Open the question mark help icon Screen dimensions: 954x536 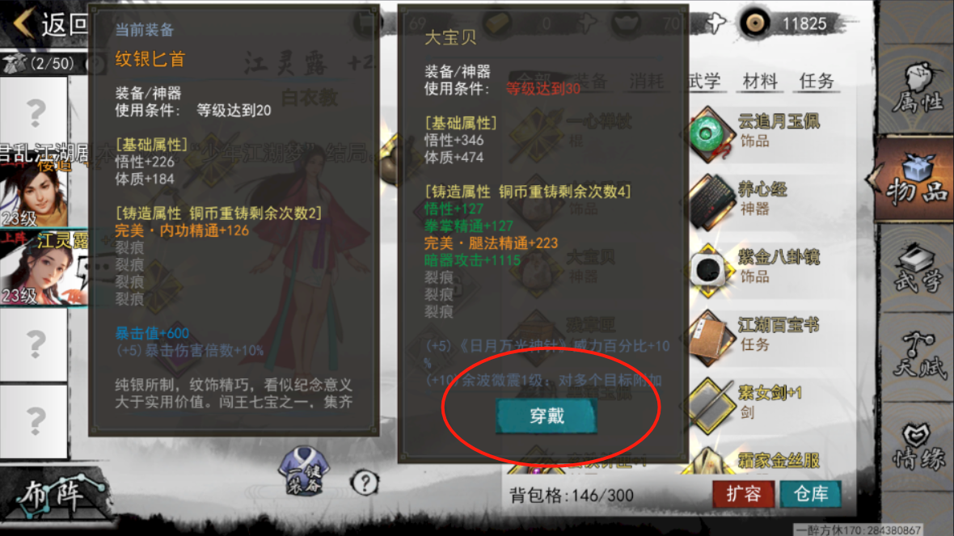(365, 483)
